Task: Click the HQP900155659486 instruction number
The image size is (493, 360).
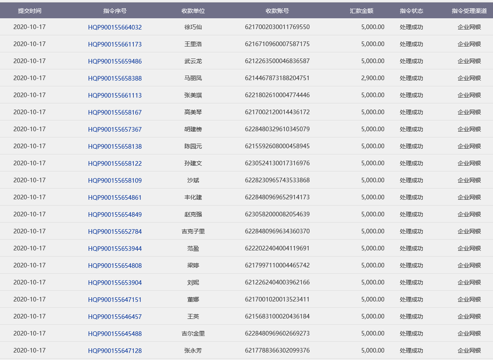Action: pyautogui.click(x=115, y=61)
